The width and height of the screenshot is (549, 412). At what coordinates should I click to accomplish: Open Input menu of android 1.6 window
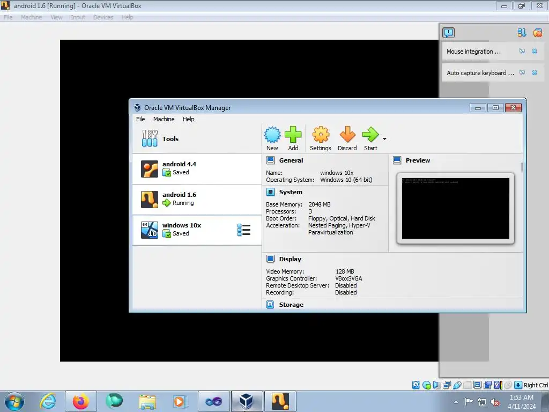78,17
